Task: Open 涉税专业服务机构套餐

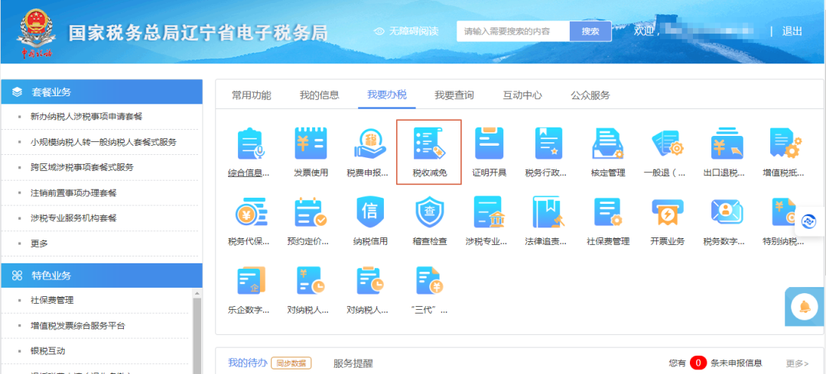Action: point(73,218)
